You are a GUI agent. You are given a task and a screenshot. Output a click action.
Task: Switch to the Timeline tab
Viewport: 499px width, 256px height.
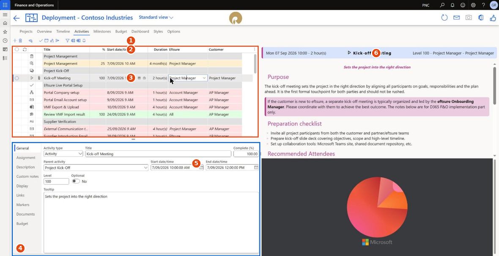click(63, 32)
